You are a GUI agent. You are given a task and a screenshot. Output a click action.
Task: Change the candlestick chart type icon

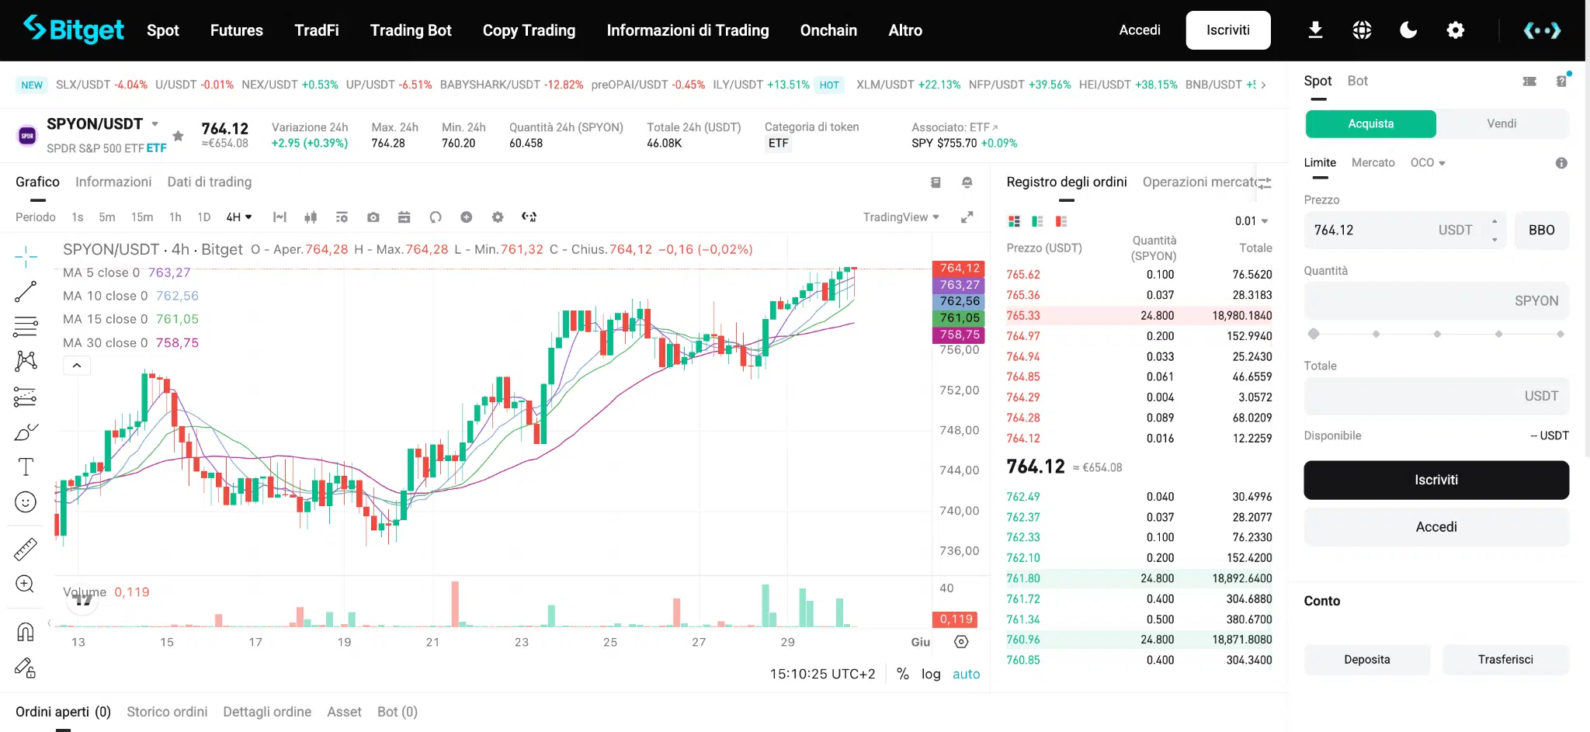coord(311,217)
